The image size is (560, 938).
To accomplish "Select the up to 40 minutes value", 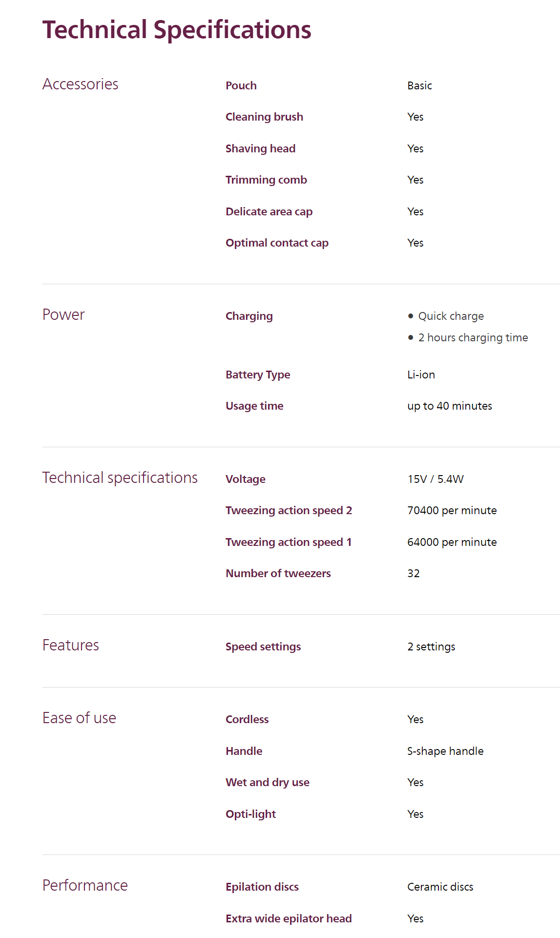I will click(x=450, y=406).
